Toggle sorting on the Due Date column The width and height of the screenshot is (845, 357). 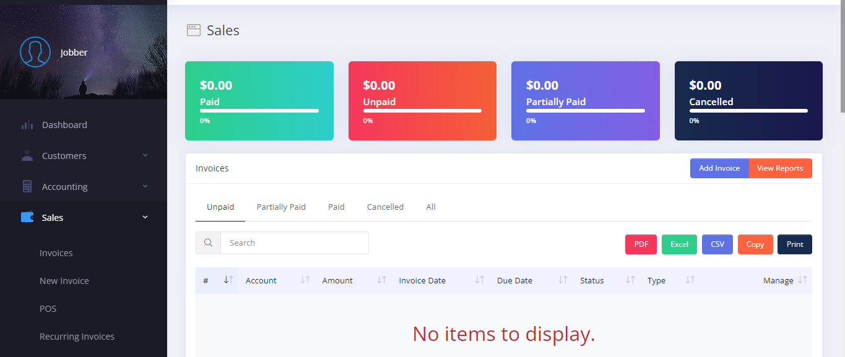562,280
